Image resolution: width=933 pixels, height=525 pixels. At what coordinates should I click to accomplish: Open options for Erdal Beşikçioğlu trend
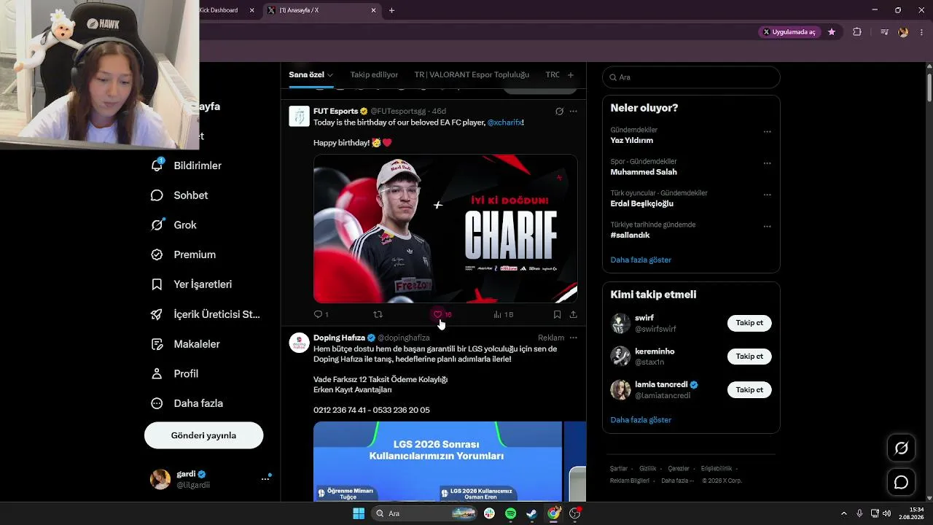[767, 195]
